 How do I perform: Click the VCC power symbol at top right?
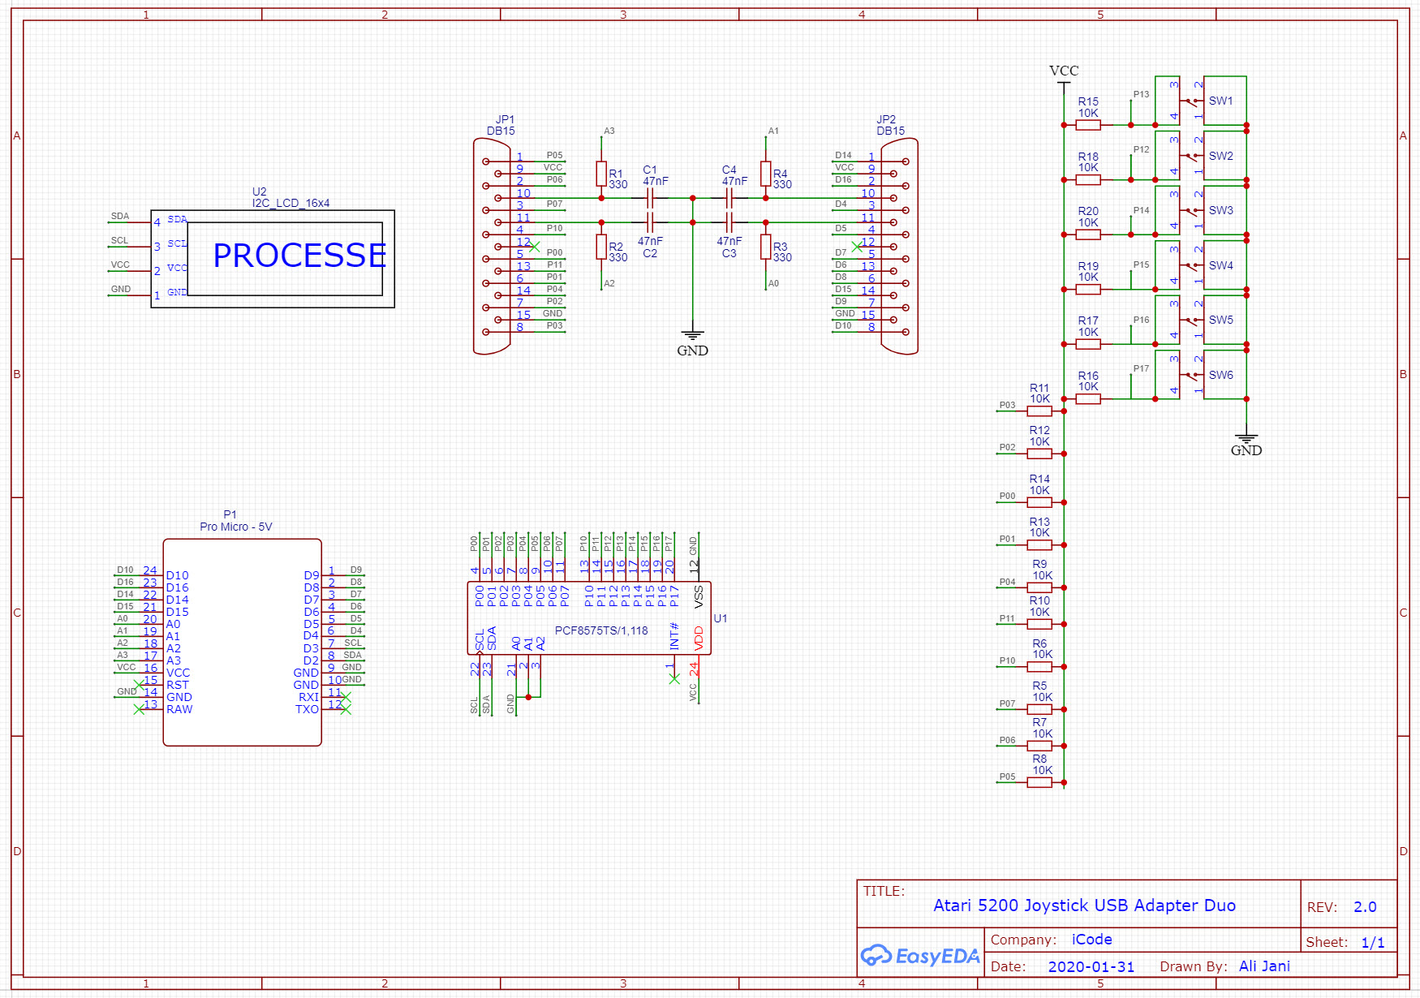tap(1064, 71)
